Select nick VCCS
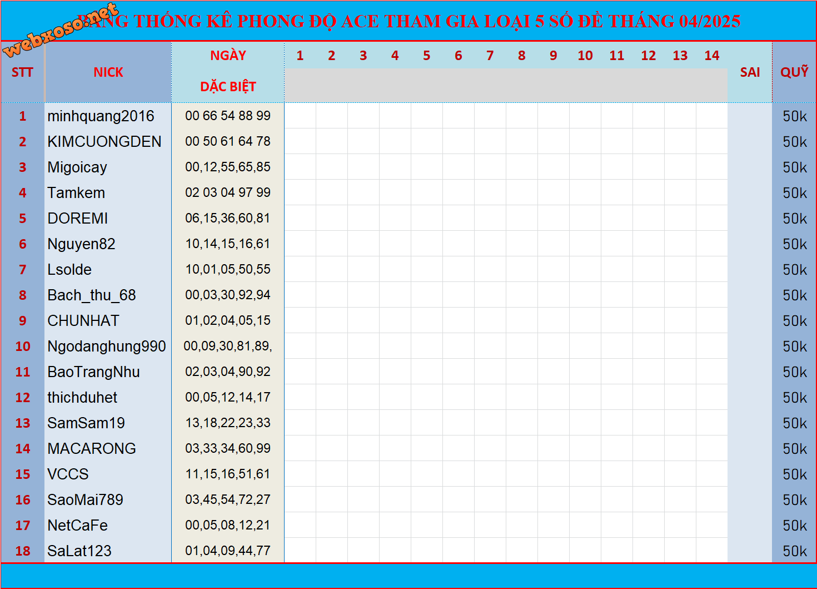 (68, 474)
